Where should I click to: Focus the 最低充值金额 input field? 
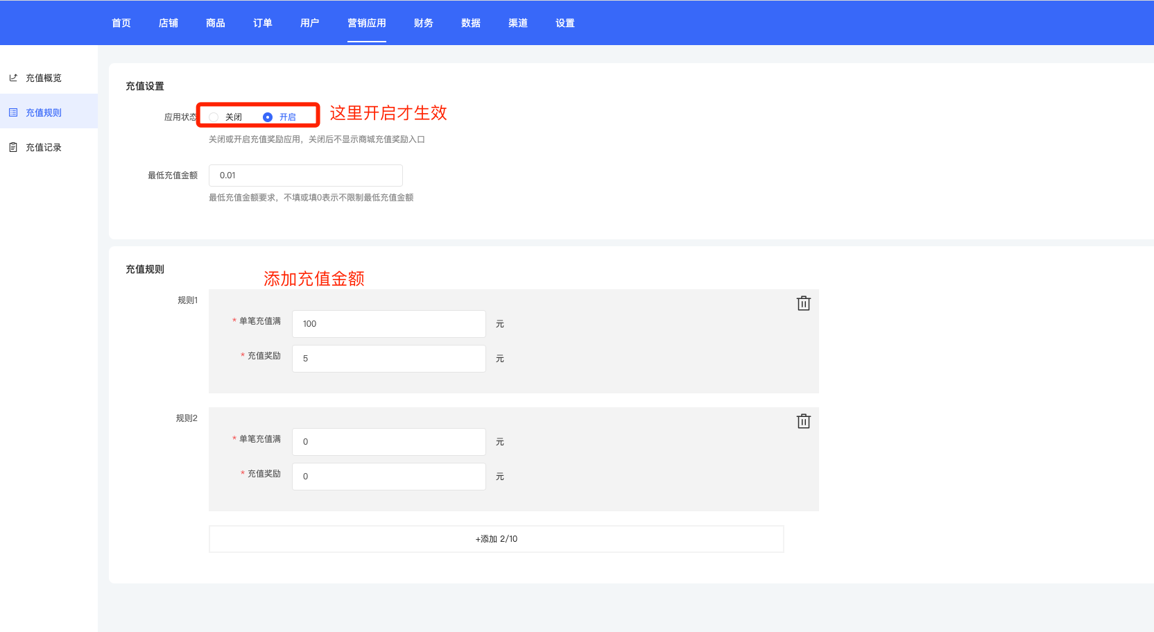(x=306, y=176)
